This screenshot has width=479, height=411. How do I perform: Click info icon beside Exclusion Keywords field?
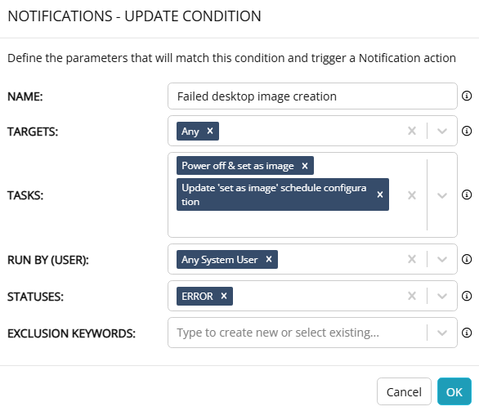click(x=467, y=333)
